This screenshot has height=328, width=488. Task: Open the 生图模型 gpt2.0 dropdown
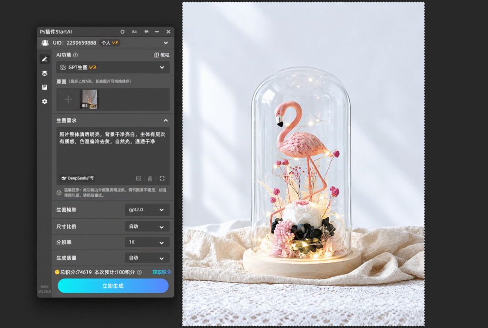click(x=147, y=210)
